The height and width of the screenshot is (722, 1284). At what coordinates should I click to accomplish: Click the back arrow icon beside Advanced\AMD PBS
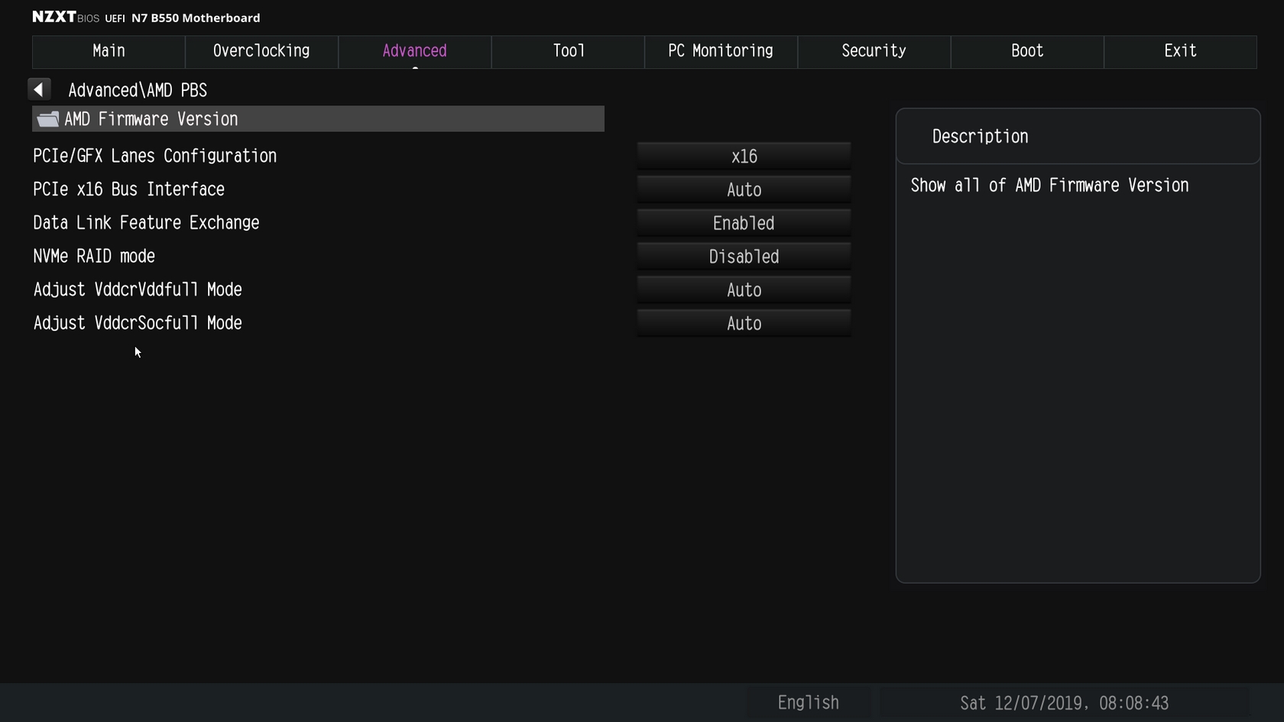tap(39, 89)
